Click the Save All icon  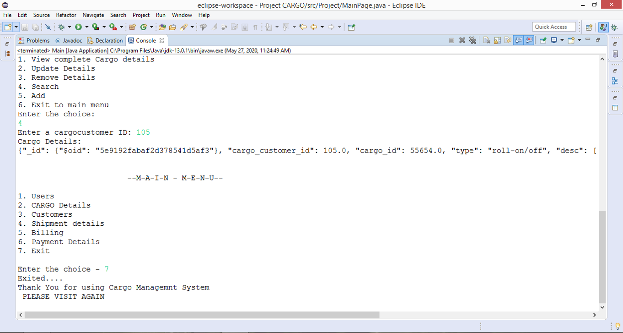point(35,27)
